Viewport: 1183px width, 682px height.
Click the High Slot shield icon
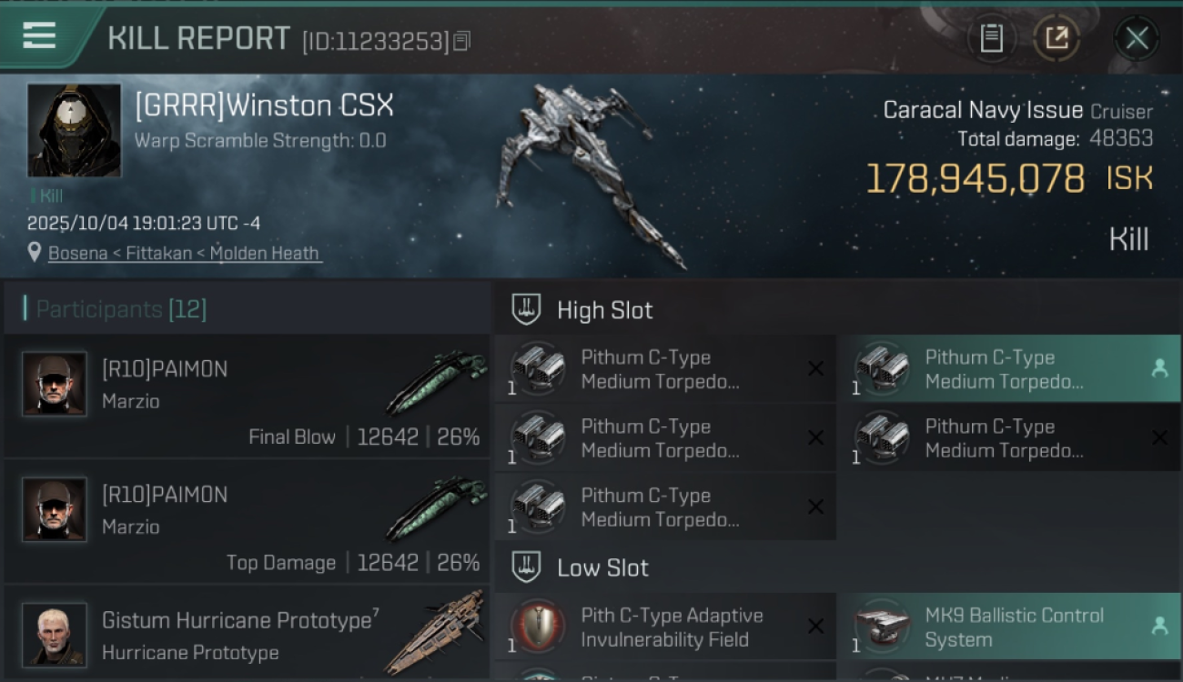[x=526, y=309]
